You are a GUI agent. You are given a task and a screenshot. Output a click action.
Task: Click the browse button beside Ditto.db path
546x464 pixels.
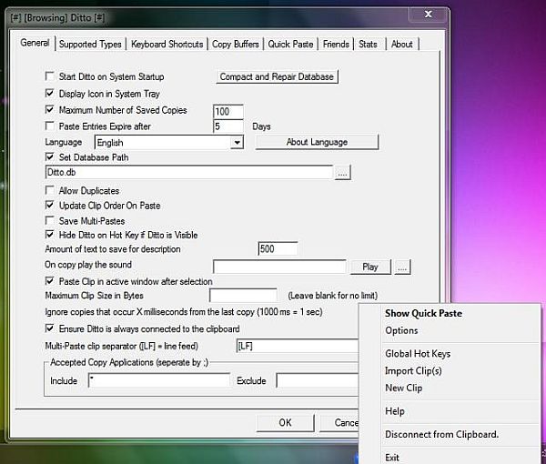click(x=342, y=172)
